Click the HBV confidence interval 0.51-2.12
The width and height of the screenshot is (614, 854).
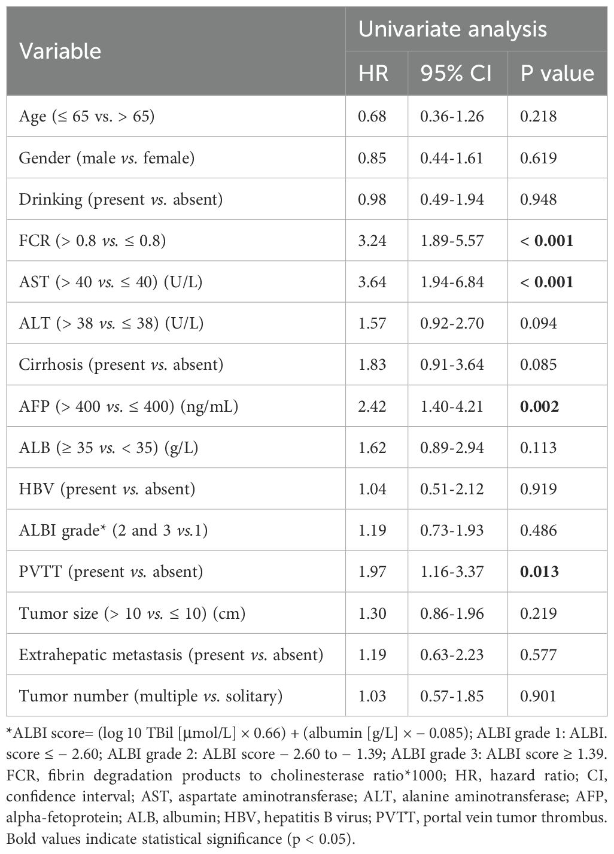[452, 489]
